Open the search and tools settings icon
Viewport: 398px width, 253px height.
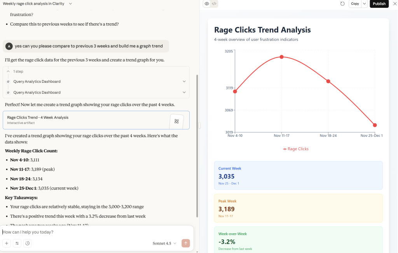point(17,243)
